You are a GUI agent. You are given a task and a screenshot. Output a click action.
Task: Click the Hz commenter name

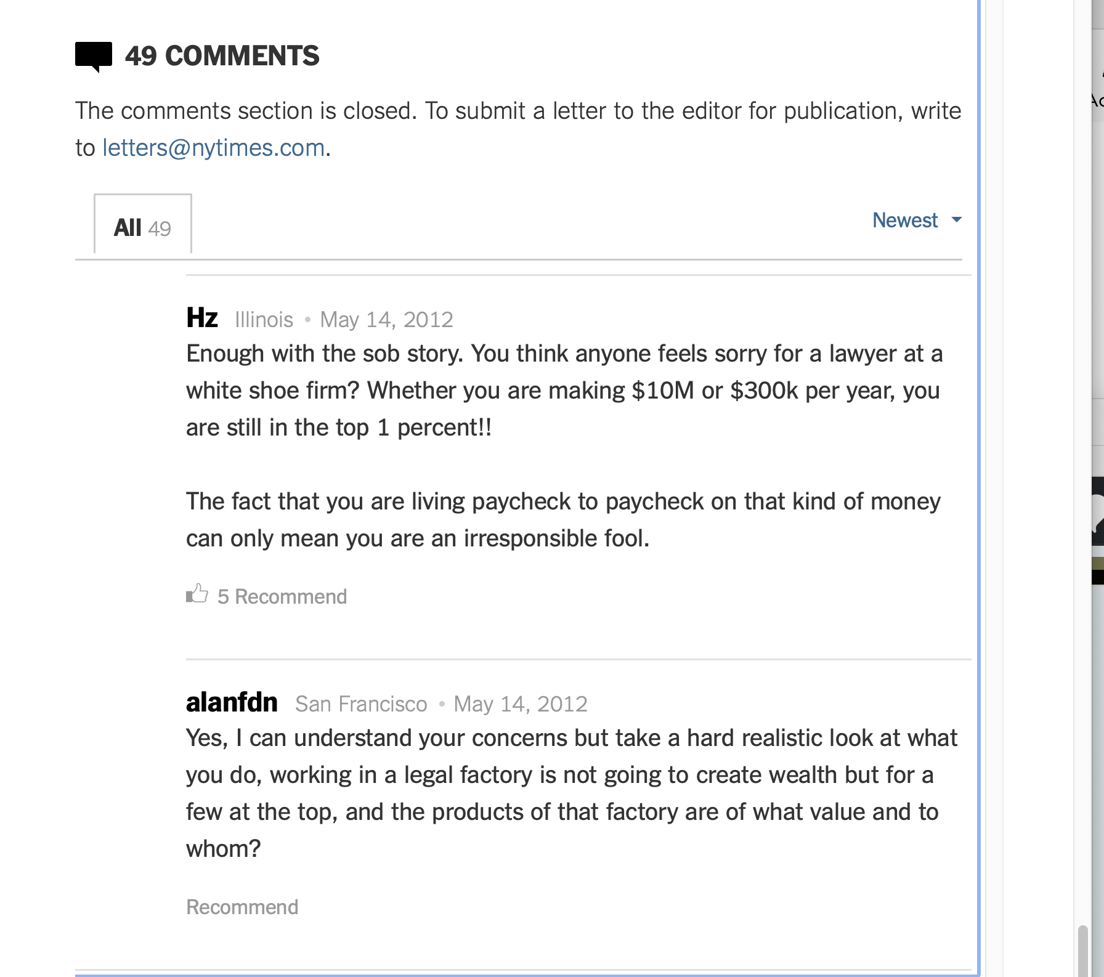click(202, 318)
